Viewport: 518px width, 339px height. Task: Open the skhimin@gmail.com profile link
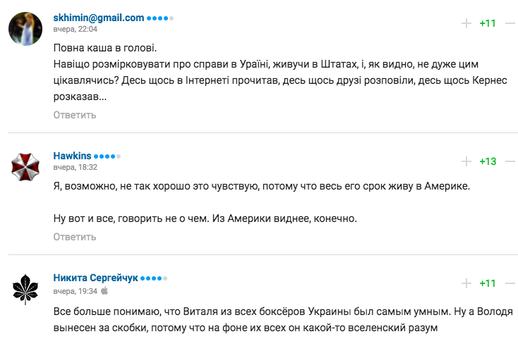[x=98, y=18]
